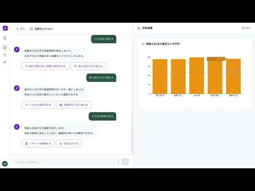The height and width of the screenshot is (191, 255).
Task: Click the purple app logo icon
Action: pyautogui.click(x=5, y=28)
